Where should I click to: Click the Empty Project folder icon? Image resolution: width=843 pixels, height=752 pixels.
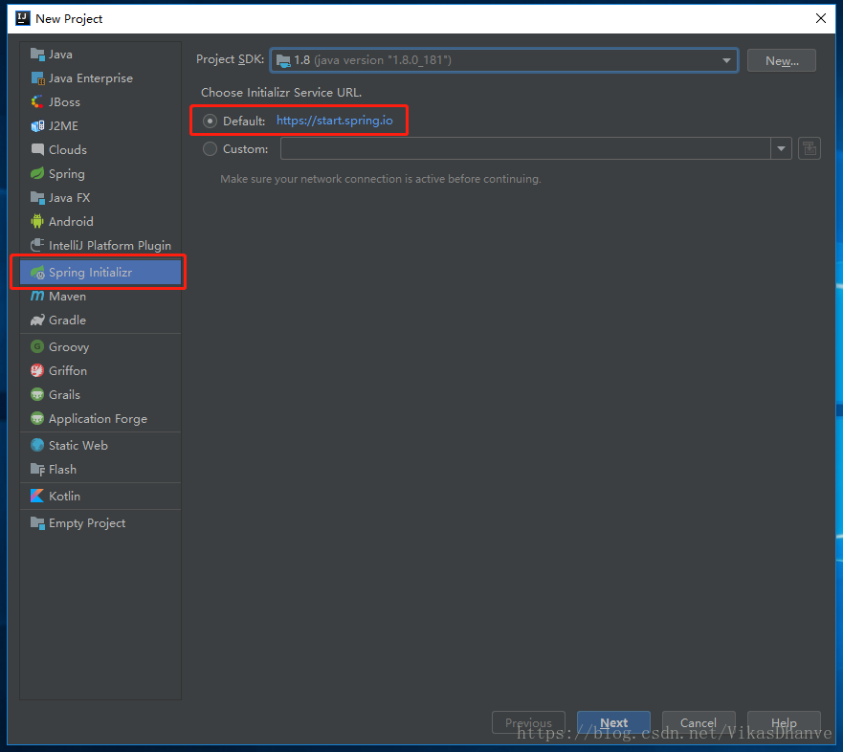[37, 523]
